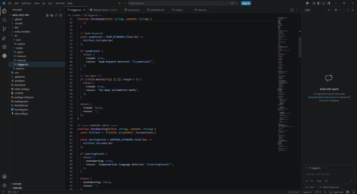This screenshot has width=357, height=194.
Task: Toggle the primary side bar visibility
Action: pyautogui.click(x=319, y=3)
